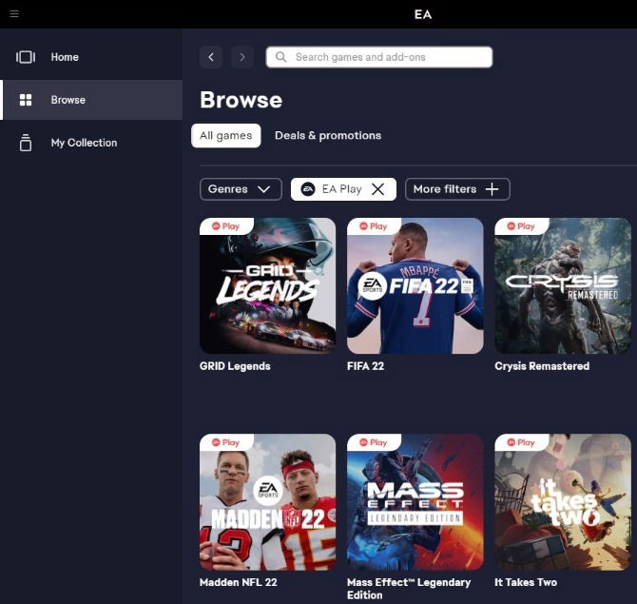
Task: Click the Home sidebar icon
Action: 26,57
